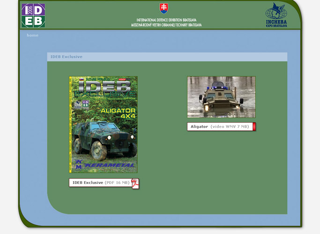The height and width of the screenshot is (234, 320).
Task: Open the Incheba Expo Bratislava logo
Action: click(x=276, y=15)
